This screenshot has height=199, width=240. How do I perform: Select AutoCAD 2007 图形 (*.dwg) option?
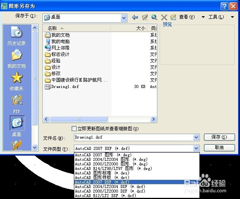(x=137, y=155)
